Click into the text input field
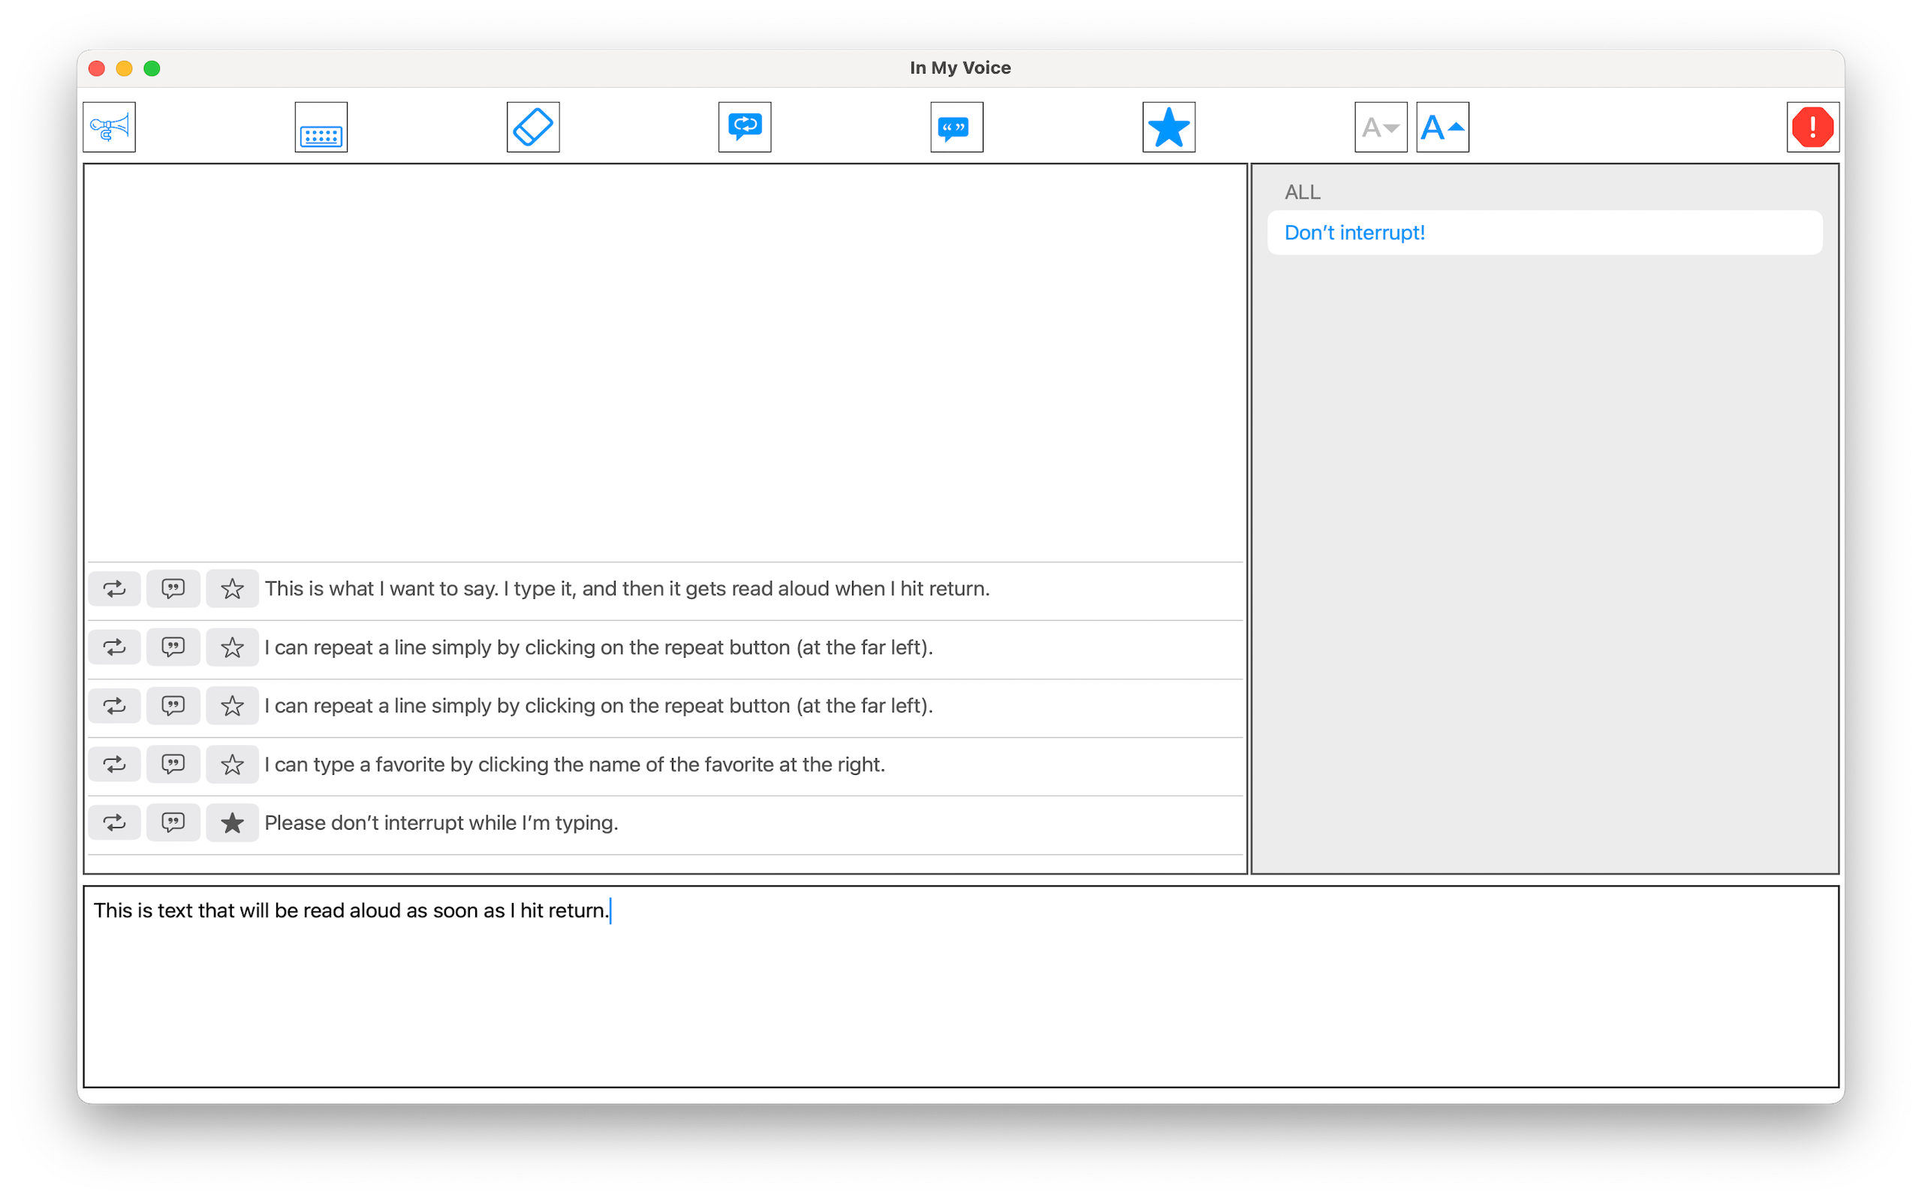The width and height of the screenshot is (1922, 1201). 961,986
